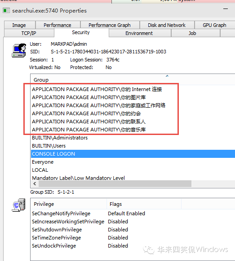Viewport: 235px width, 261px height.
Task: Open the Performance tab
Action: coord(58,25)
